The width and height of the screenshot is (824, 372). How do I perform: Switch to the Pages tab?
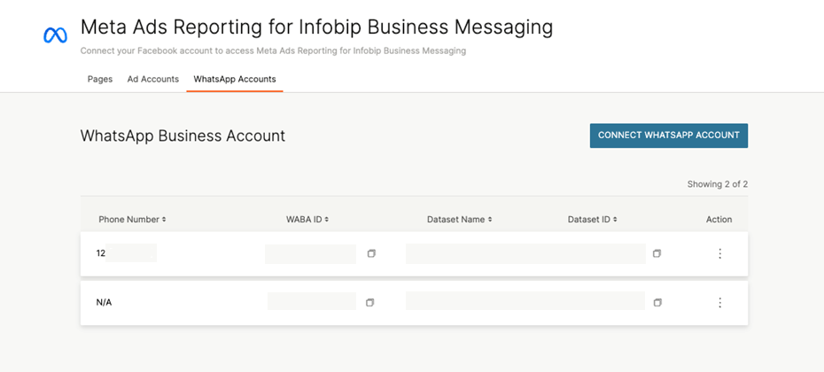[x=100, y=79]
